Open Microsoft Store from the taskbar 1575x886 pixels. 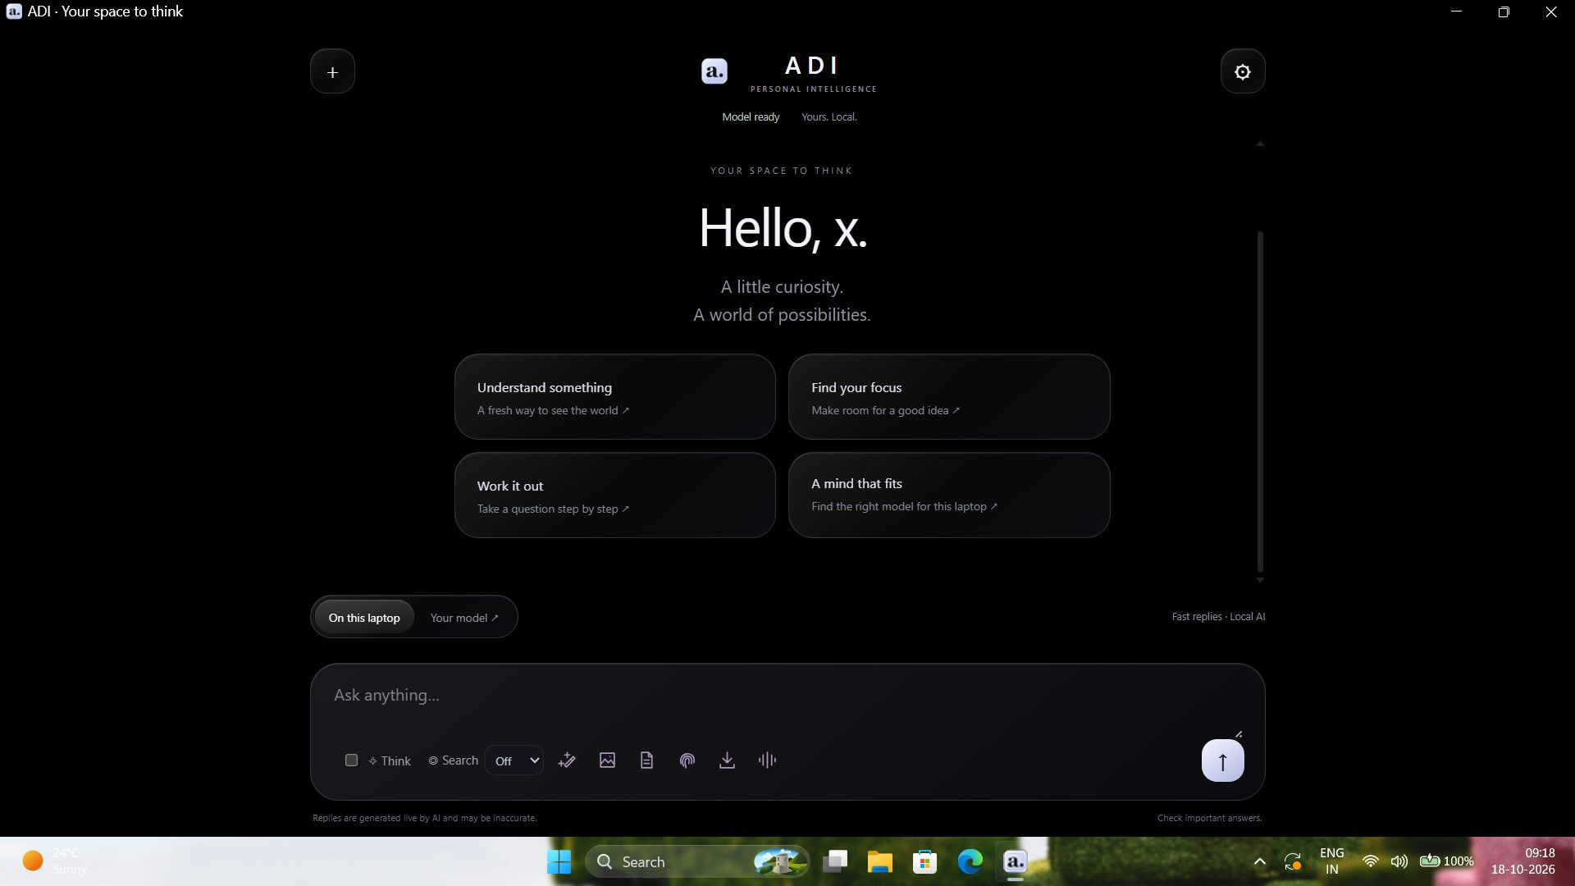(x=925, y=861)
